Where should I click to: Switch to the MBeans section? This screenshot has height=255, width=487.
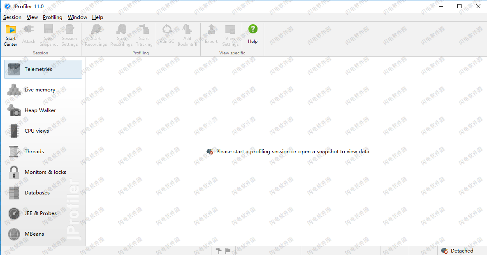pyautogui.click(x=43, y=234)
